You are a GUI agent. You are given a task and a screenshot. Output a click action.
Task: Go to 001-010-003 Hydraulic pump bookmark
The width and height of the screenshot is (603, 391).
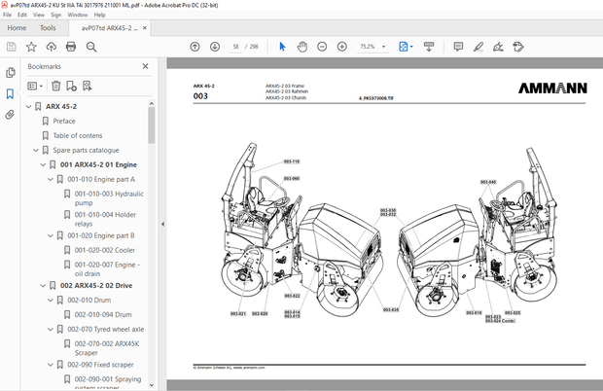pyautogui.click(x=109, y=198)
